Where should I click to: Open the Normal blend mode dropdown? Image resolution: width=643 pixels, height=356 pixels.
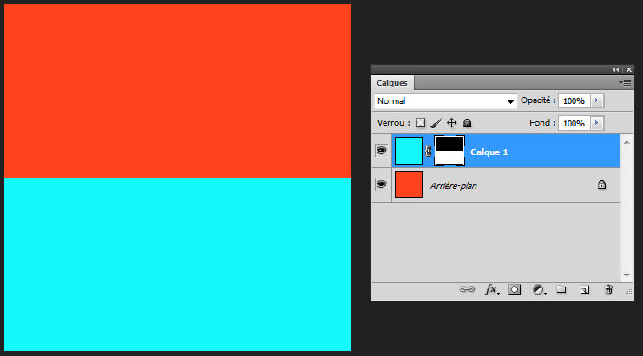coord(446,101)
